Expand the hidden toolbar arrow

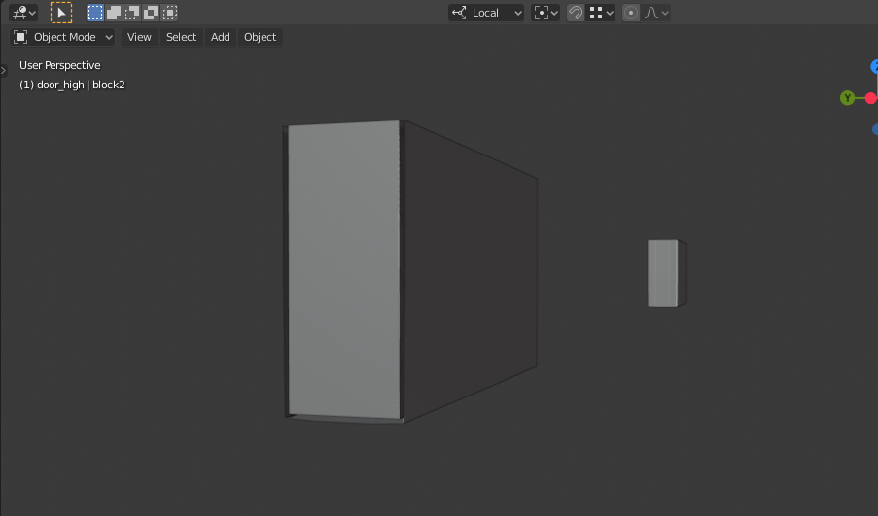3,71
